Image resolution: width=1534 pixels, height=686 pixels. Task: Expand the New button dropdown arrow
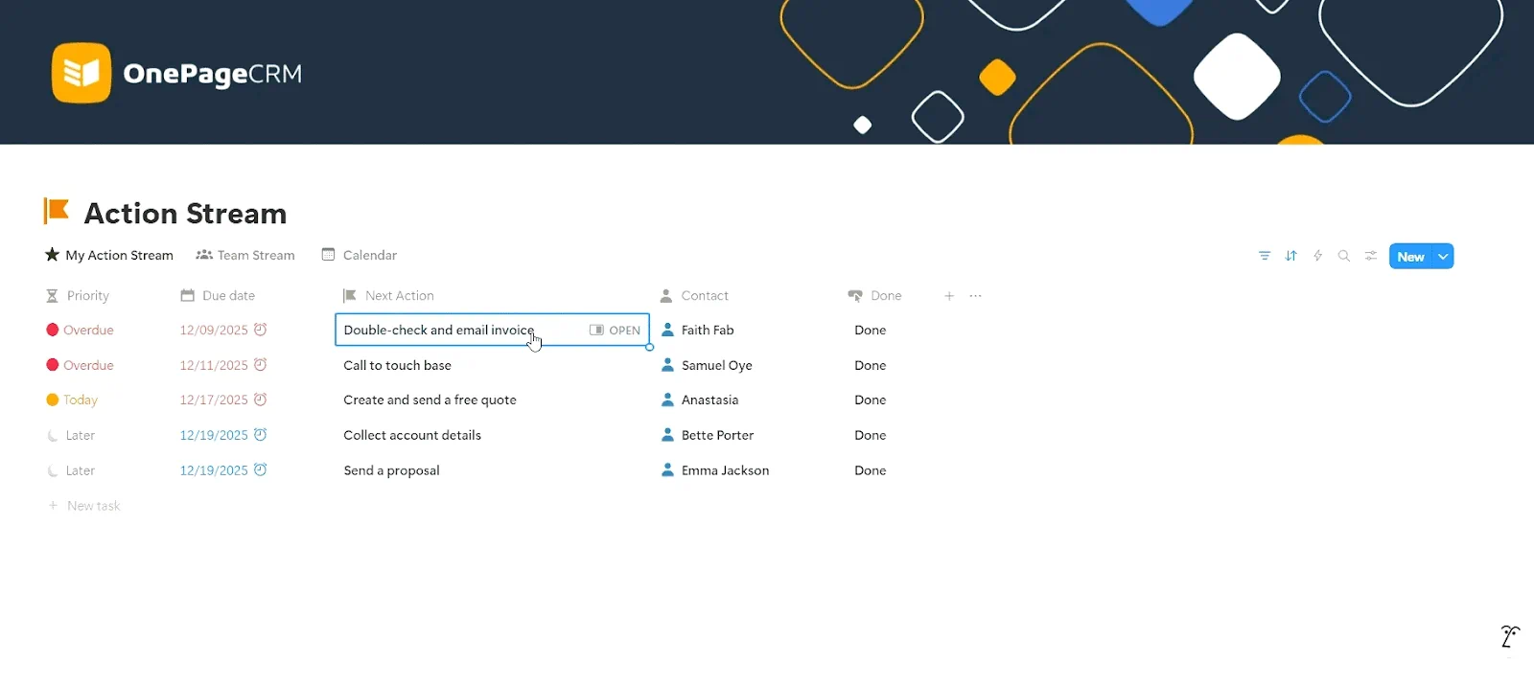(x=1443, y=257)
